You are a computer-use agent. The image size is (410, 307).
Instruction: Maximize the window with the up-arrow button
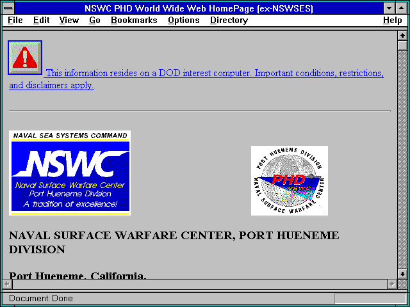coord(402,8)
